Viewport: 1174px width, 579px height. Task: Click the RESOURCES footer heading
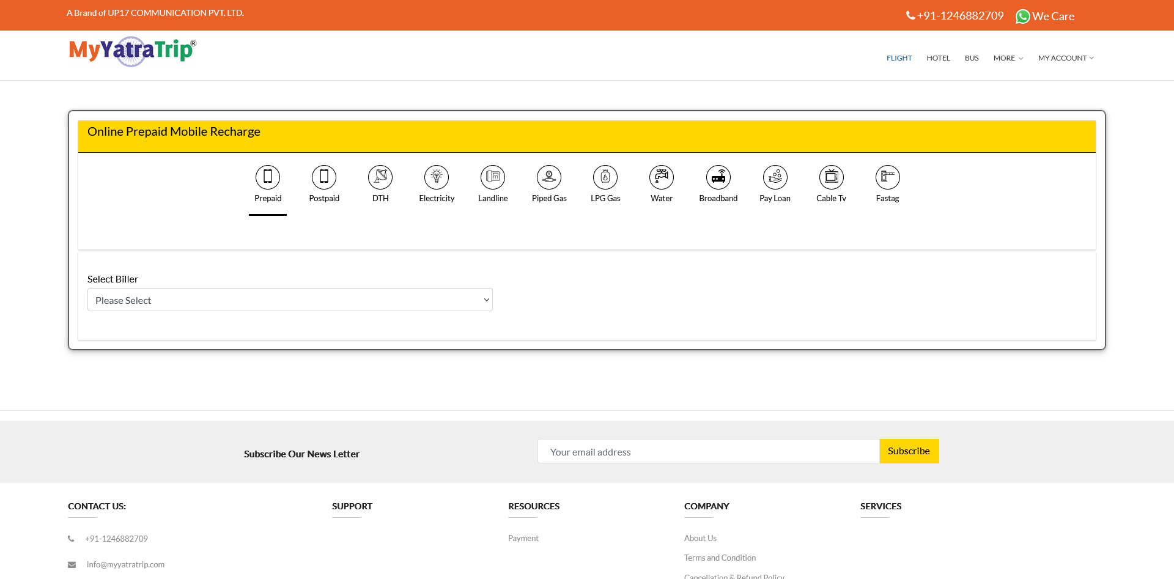534,506
